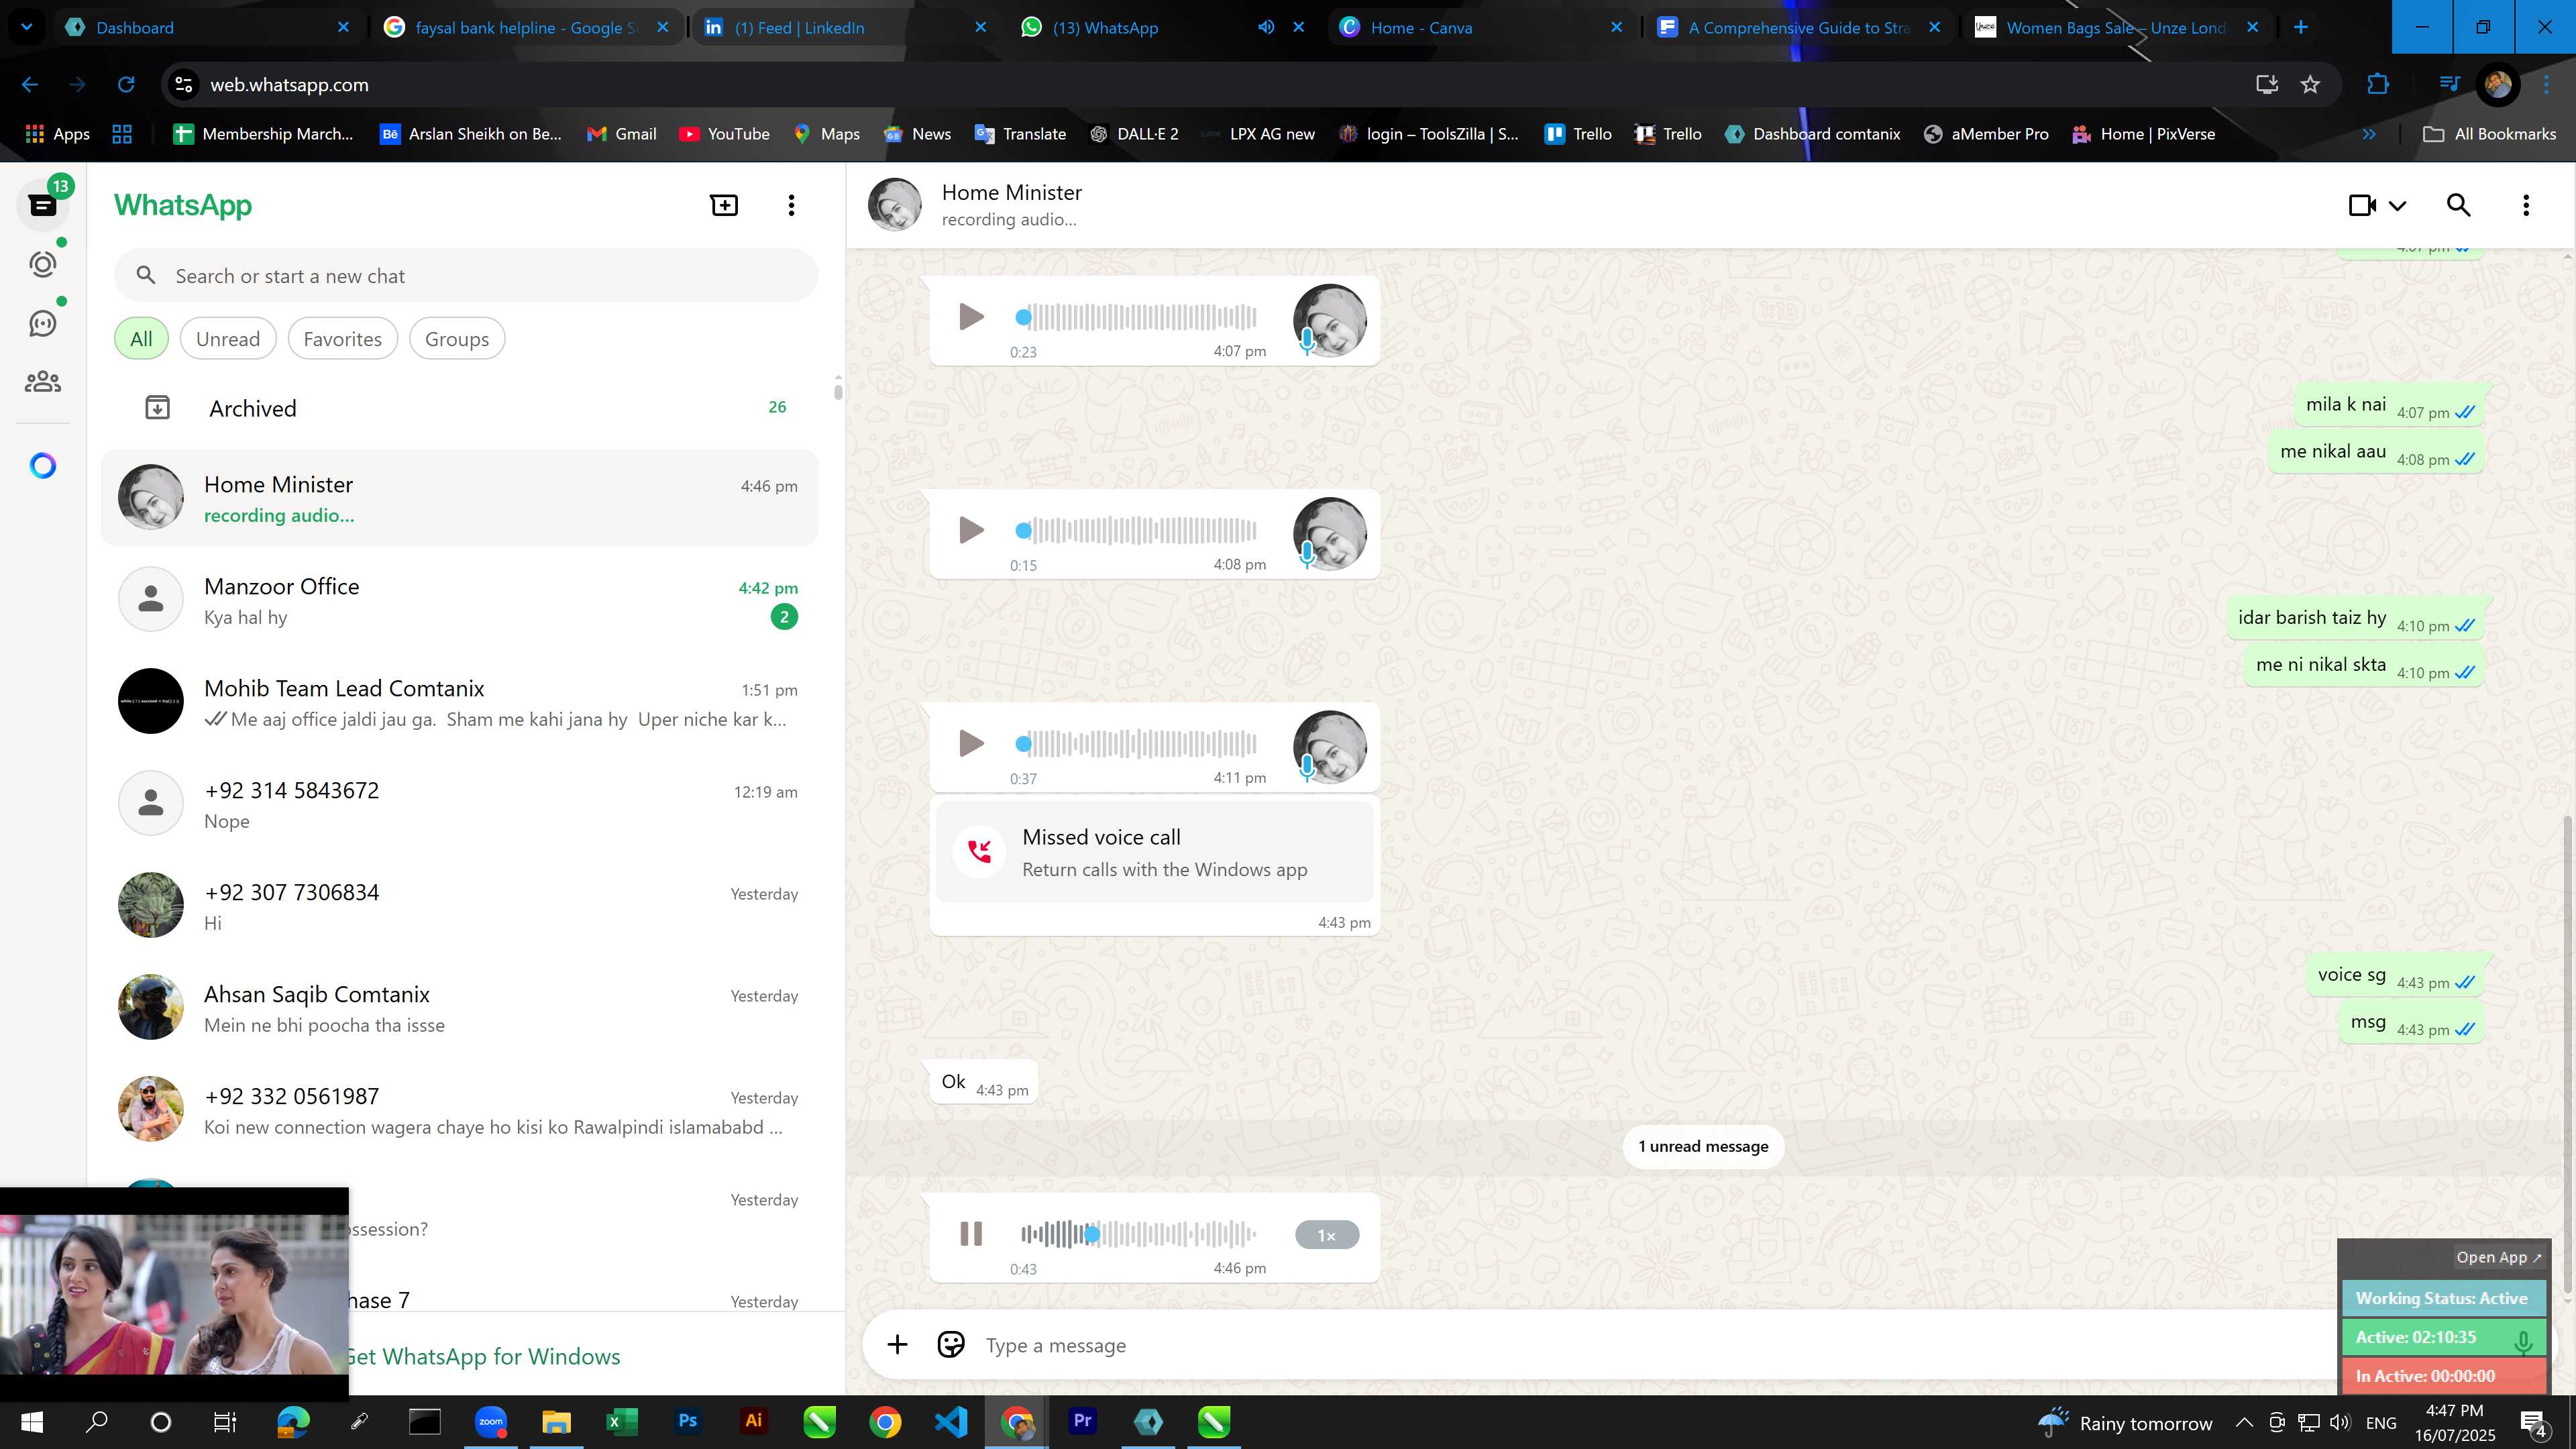Seek within the 0:43 voice message waveform
This screenshot has height=1449, width=2576.
pos(1138,1234)
